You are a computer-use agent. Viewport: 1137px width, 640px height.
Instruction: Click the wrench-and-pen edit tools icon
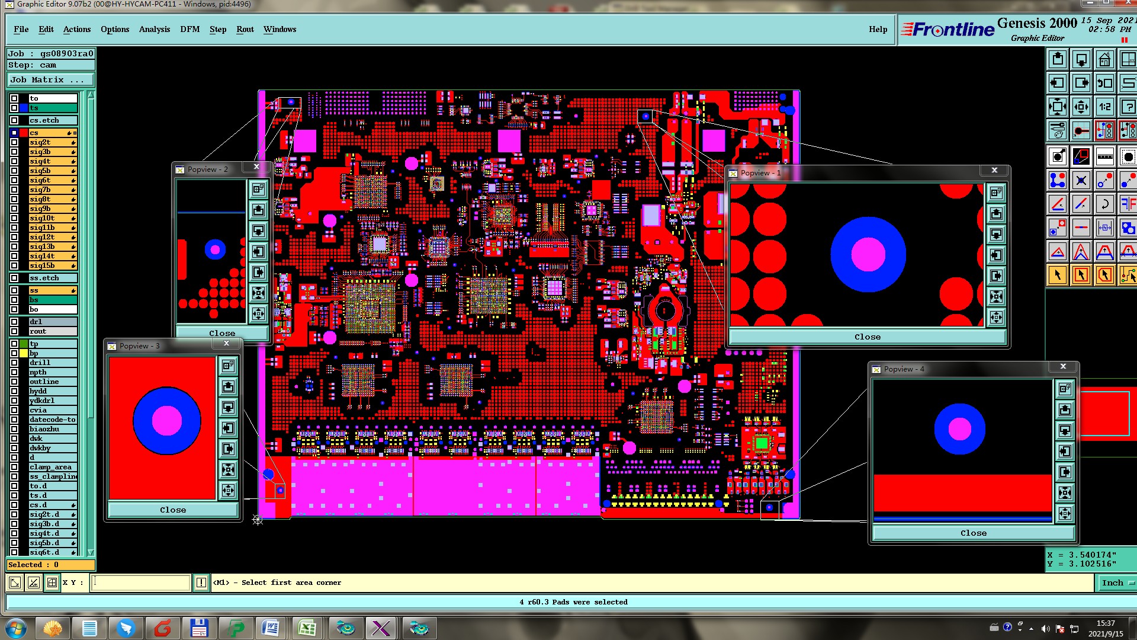click(1058, 130)
